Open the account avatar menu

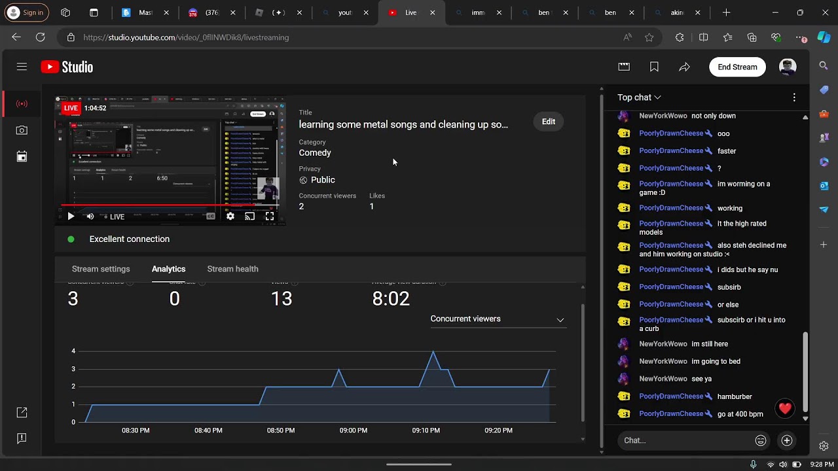coord(788,67)
